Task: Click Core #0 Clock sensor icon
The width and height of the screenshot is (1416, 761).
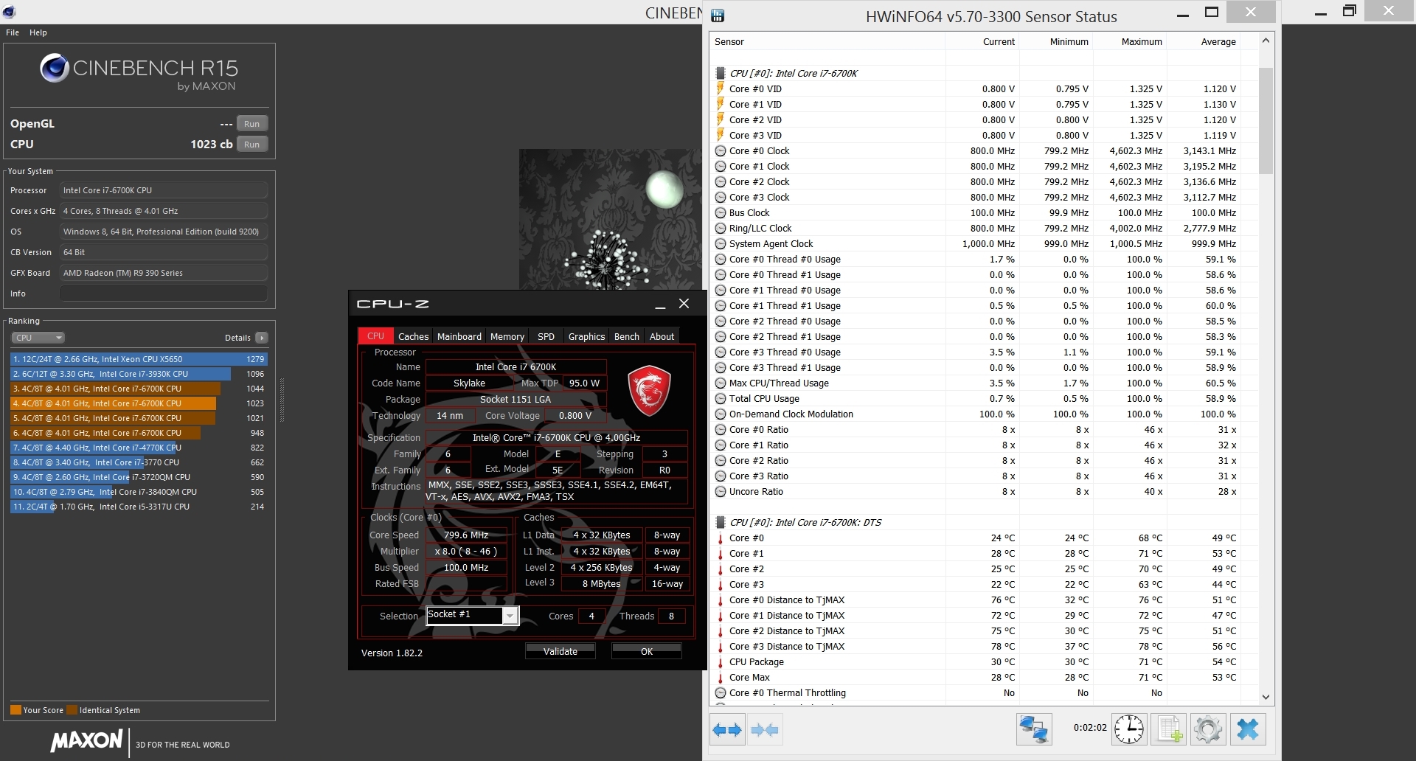Action: coord(721,150)
